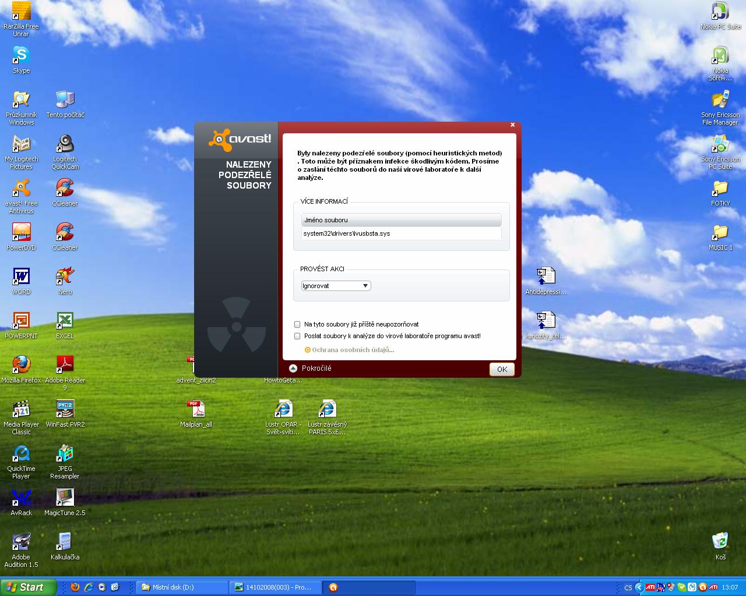Check 'Poslat soubory k analýze' option
Screen dimensions: 746x596
(297, 336)
